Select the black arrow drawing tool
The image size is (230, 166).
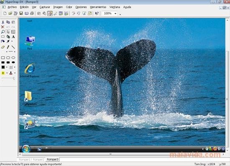point(8,41)
